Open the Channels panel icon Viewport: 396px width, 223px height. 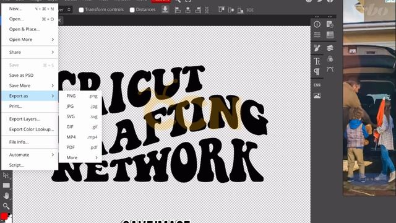tap(330, 59)
